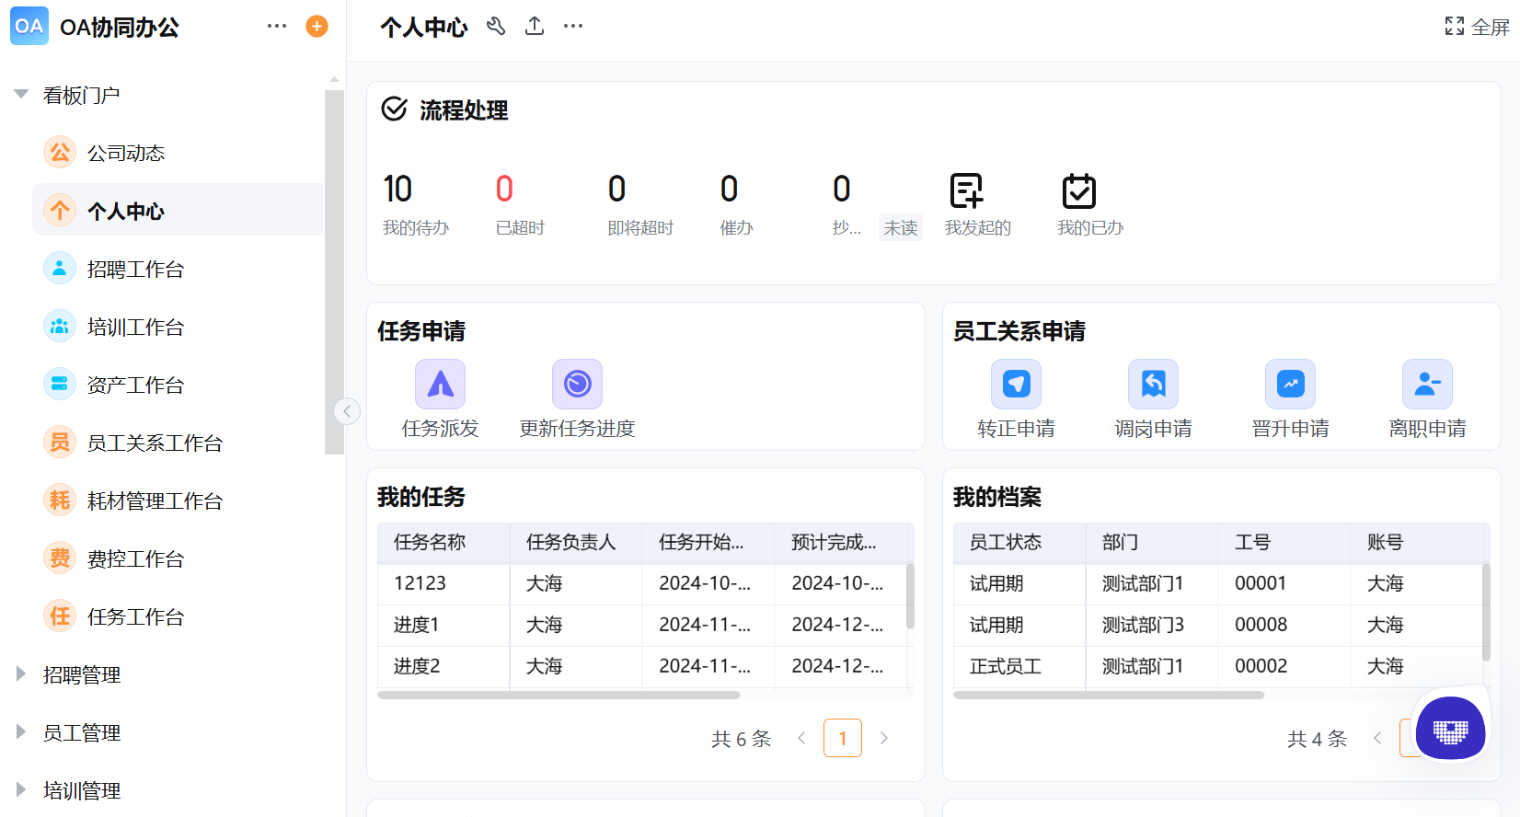Click the 未读 tag
Image resolution: width=1520 pixels, height=817 pixels.
[x=901, y=227]
